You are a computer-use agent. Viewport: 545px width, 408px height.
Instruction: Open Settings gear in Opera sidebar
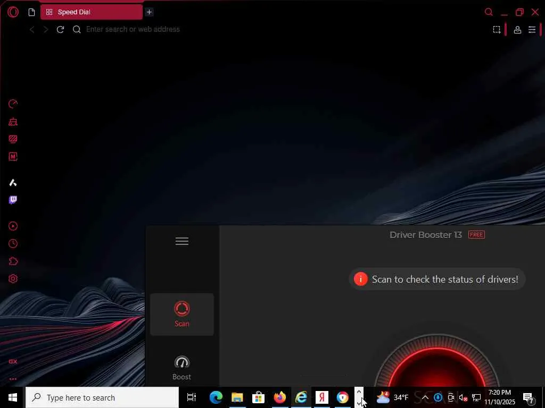13,278
